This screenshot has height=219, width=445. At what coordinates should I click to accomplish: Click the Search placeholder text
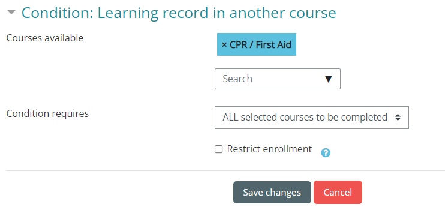[237, 79]
